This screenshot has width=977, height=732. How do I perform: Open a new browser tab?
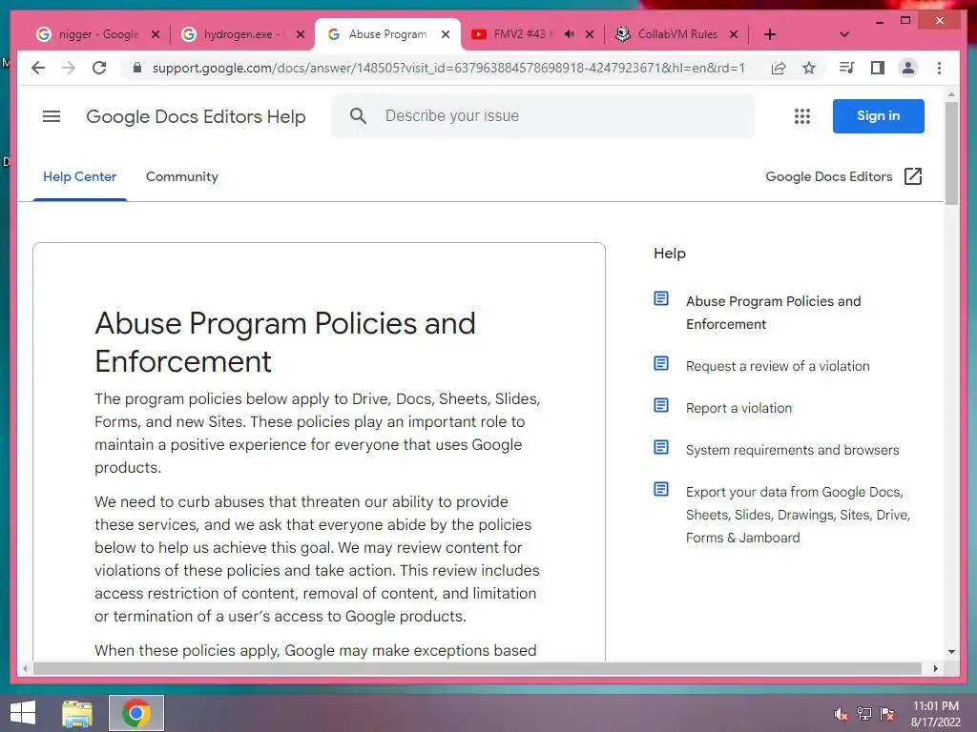[770, 34]
